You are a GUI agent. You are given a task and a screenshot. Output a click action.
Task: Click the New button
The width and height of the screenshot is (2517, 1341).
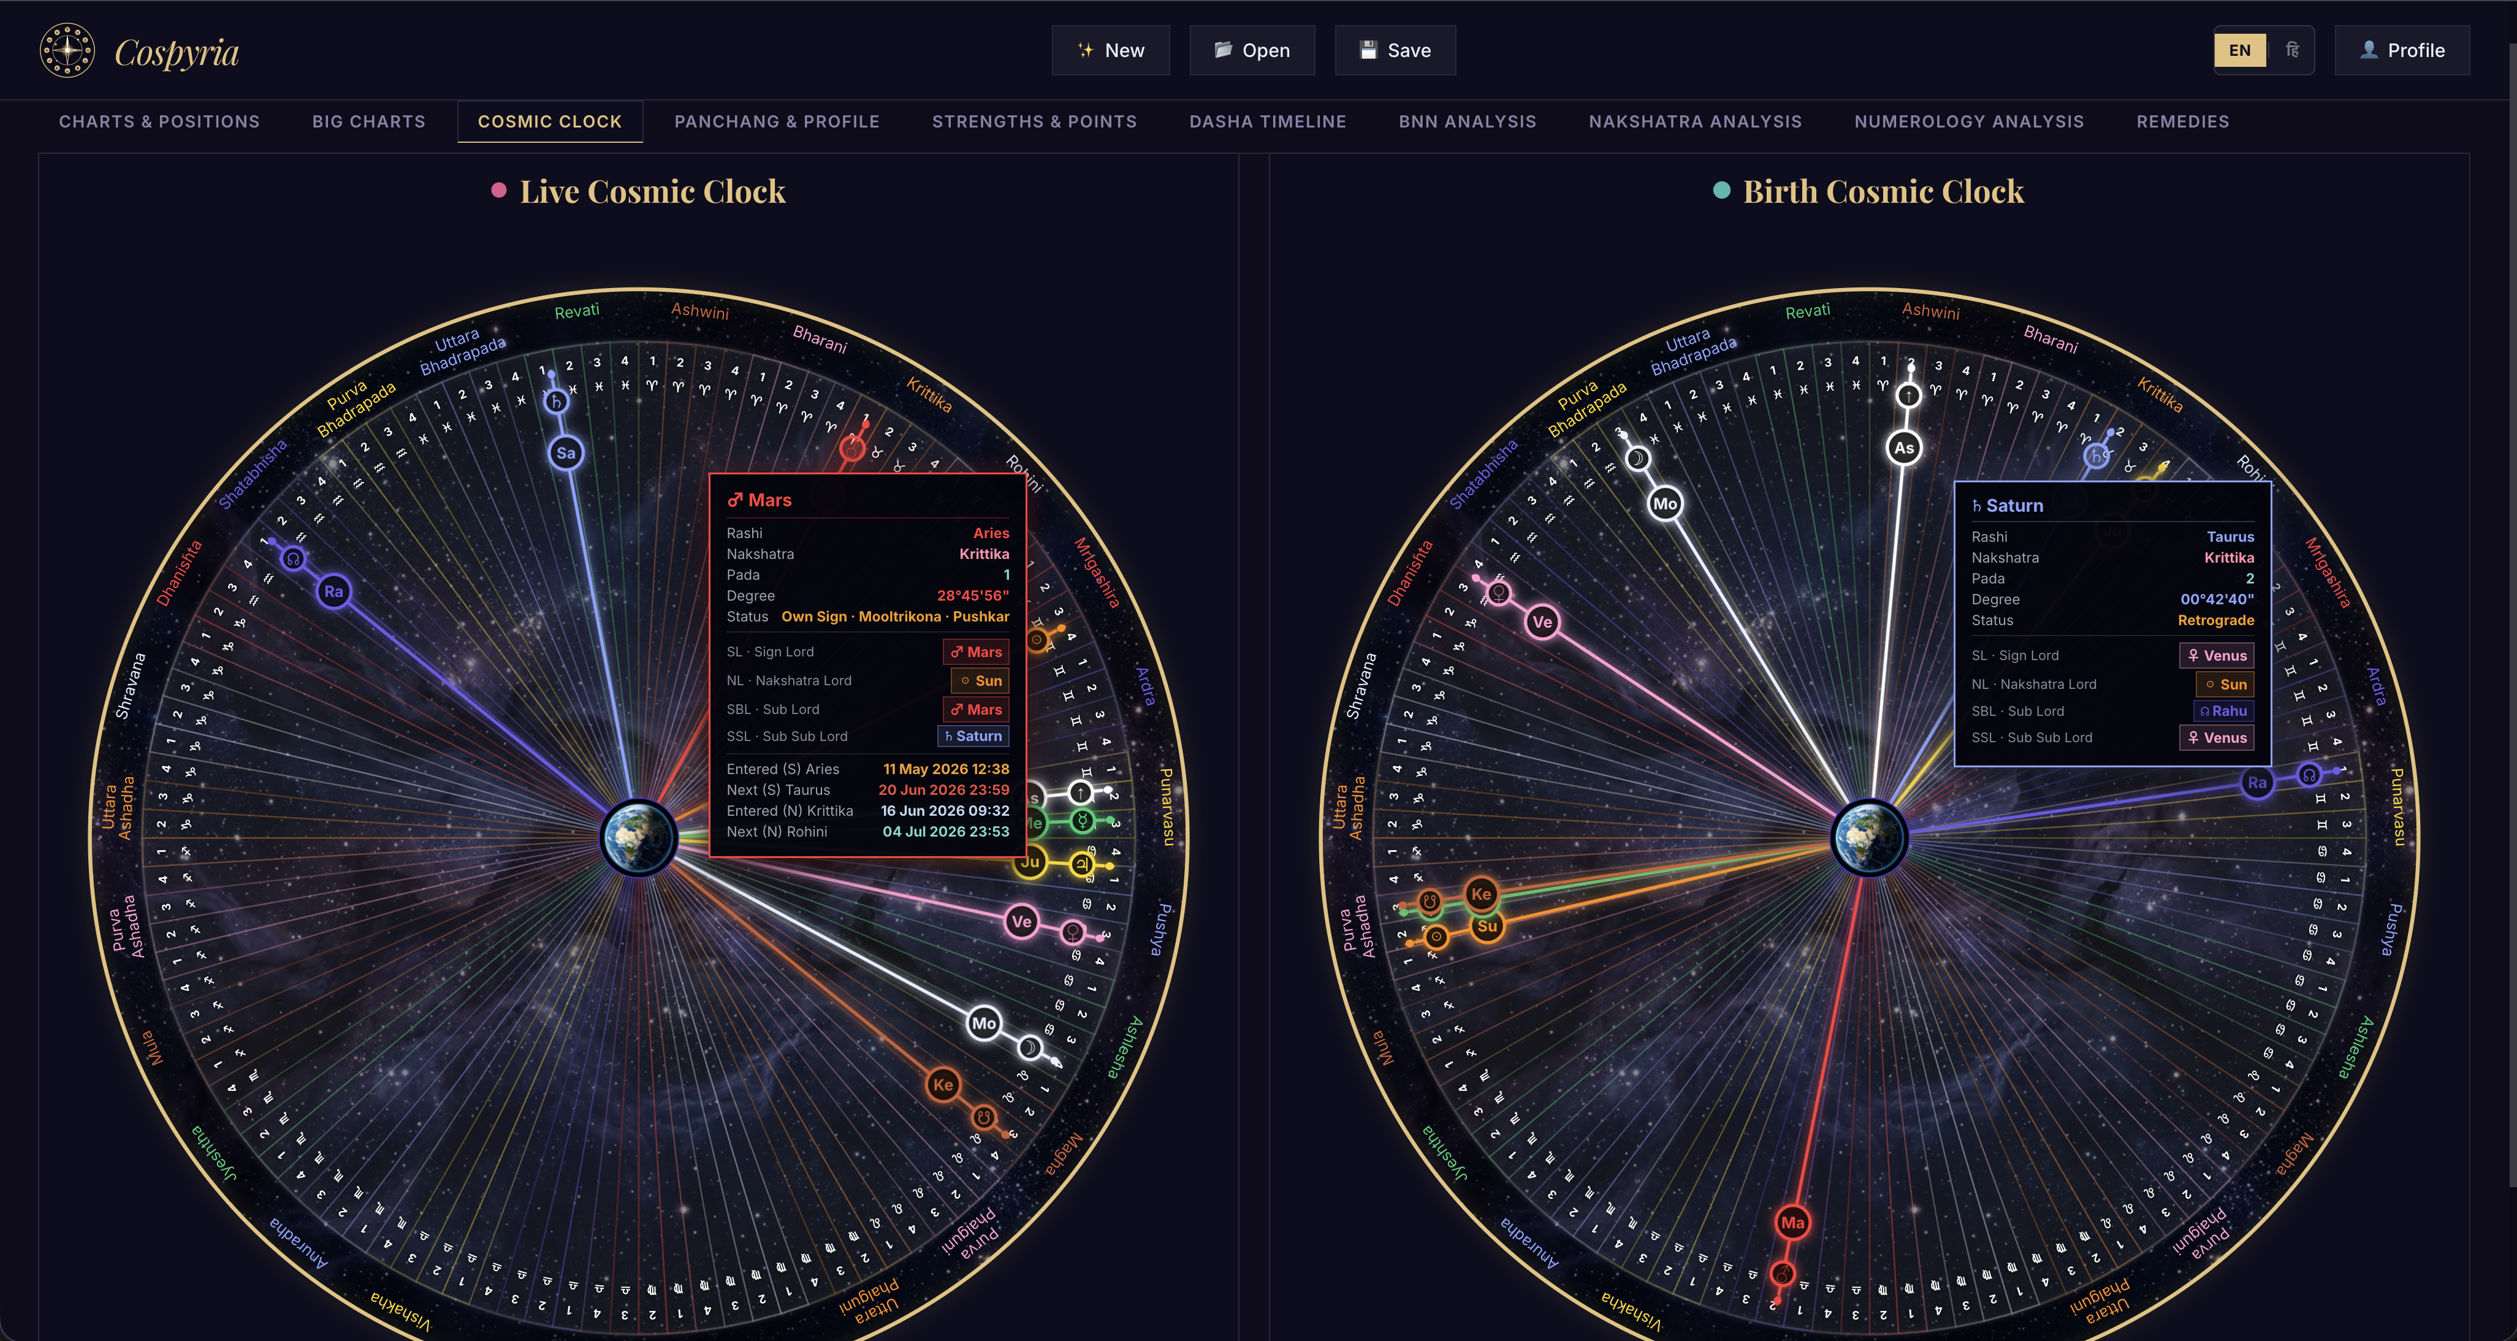pos(1110,50)
